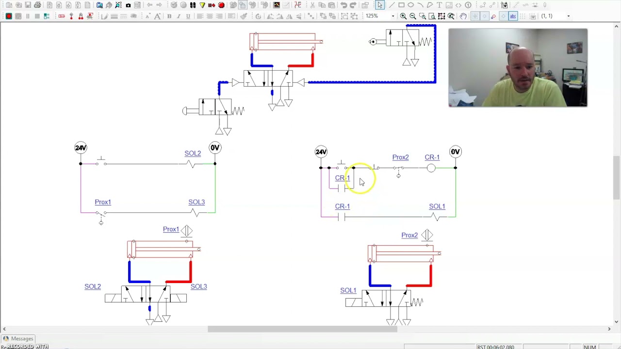Insert an image with picture tool
This screenshot has height=349, width=621.
pos(449,5)
